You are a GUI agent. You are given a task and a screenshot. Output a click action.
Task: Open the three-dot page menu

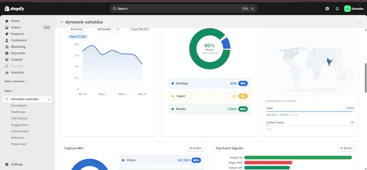tap(359, 22)
